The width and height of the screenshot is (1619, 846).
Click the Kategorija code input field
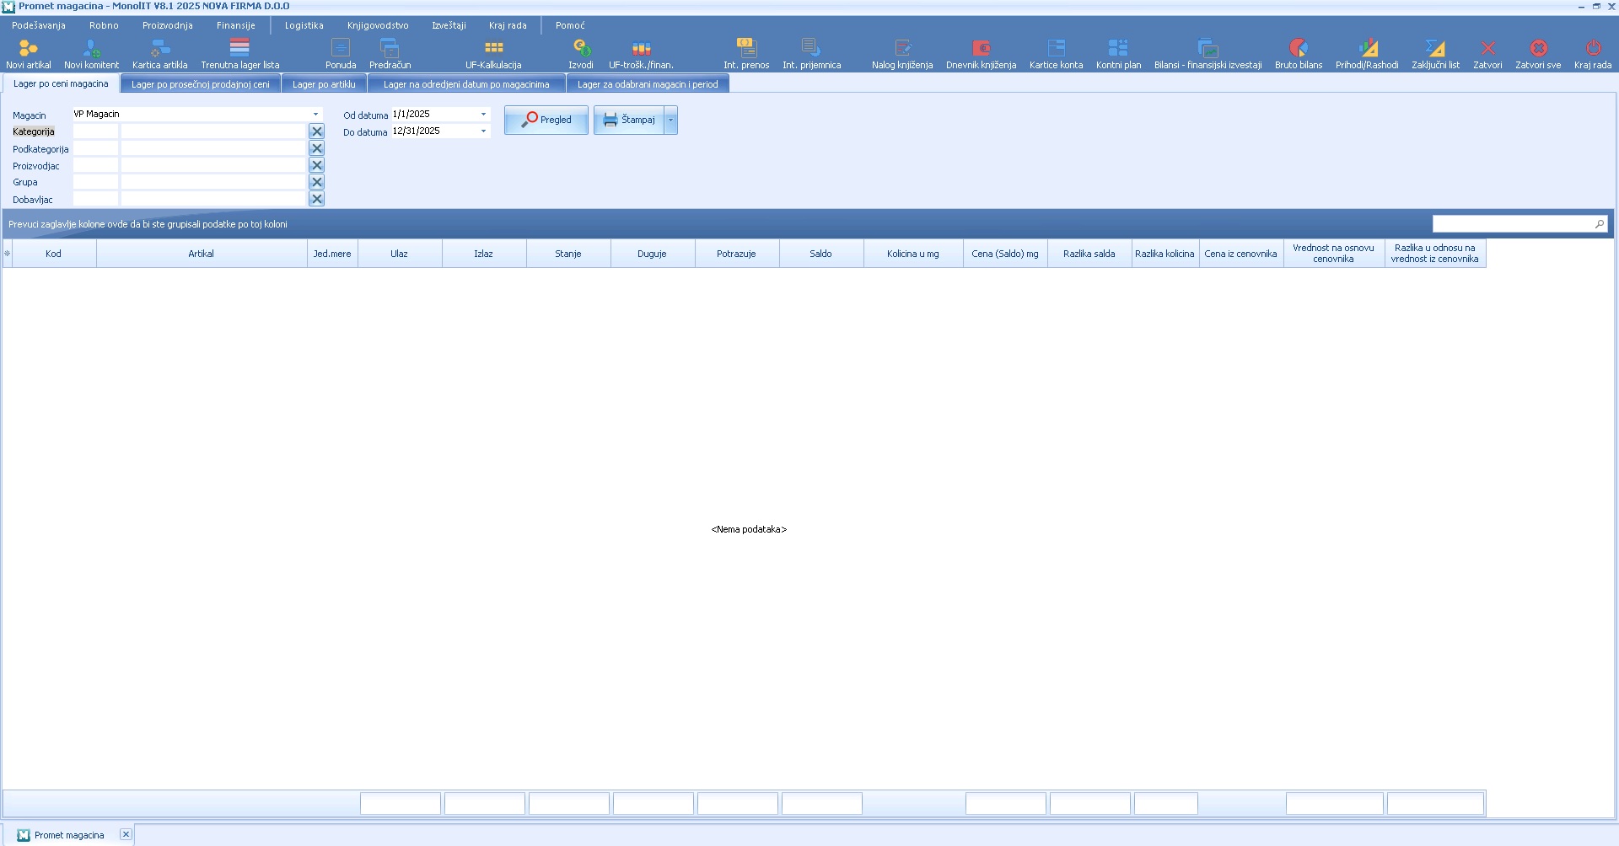(95, 131)
